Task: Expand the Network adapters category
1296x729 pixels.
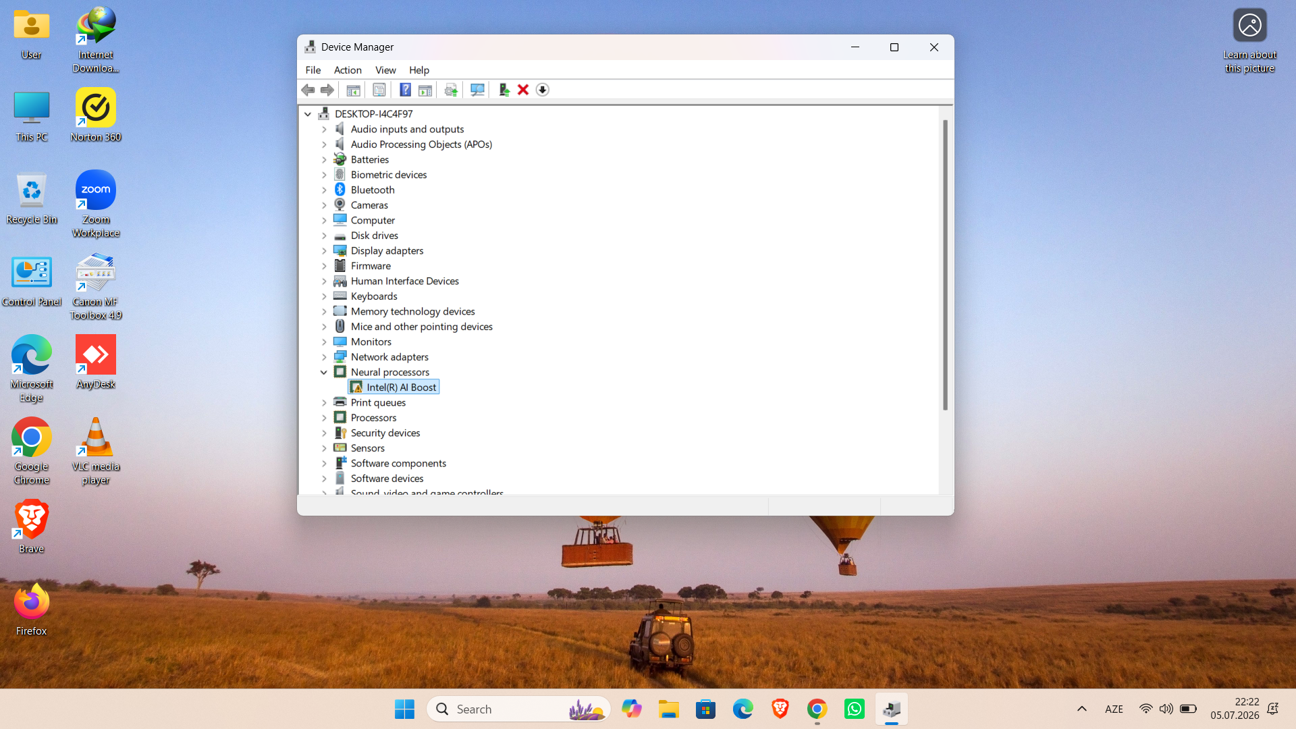Action: 324,357
